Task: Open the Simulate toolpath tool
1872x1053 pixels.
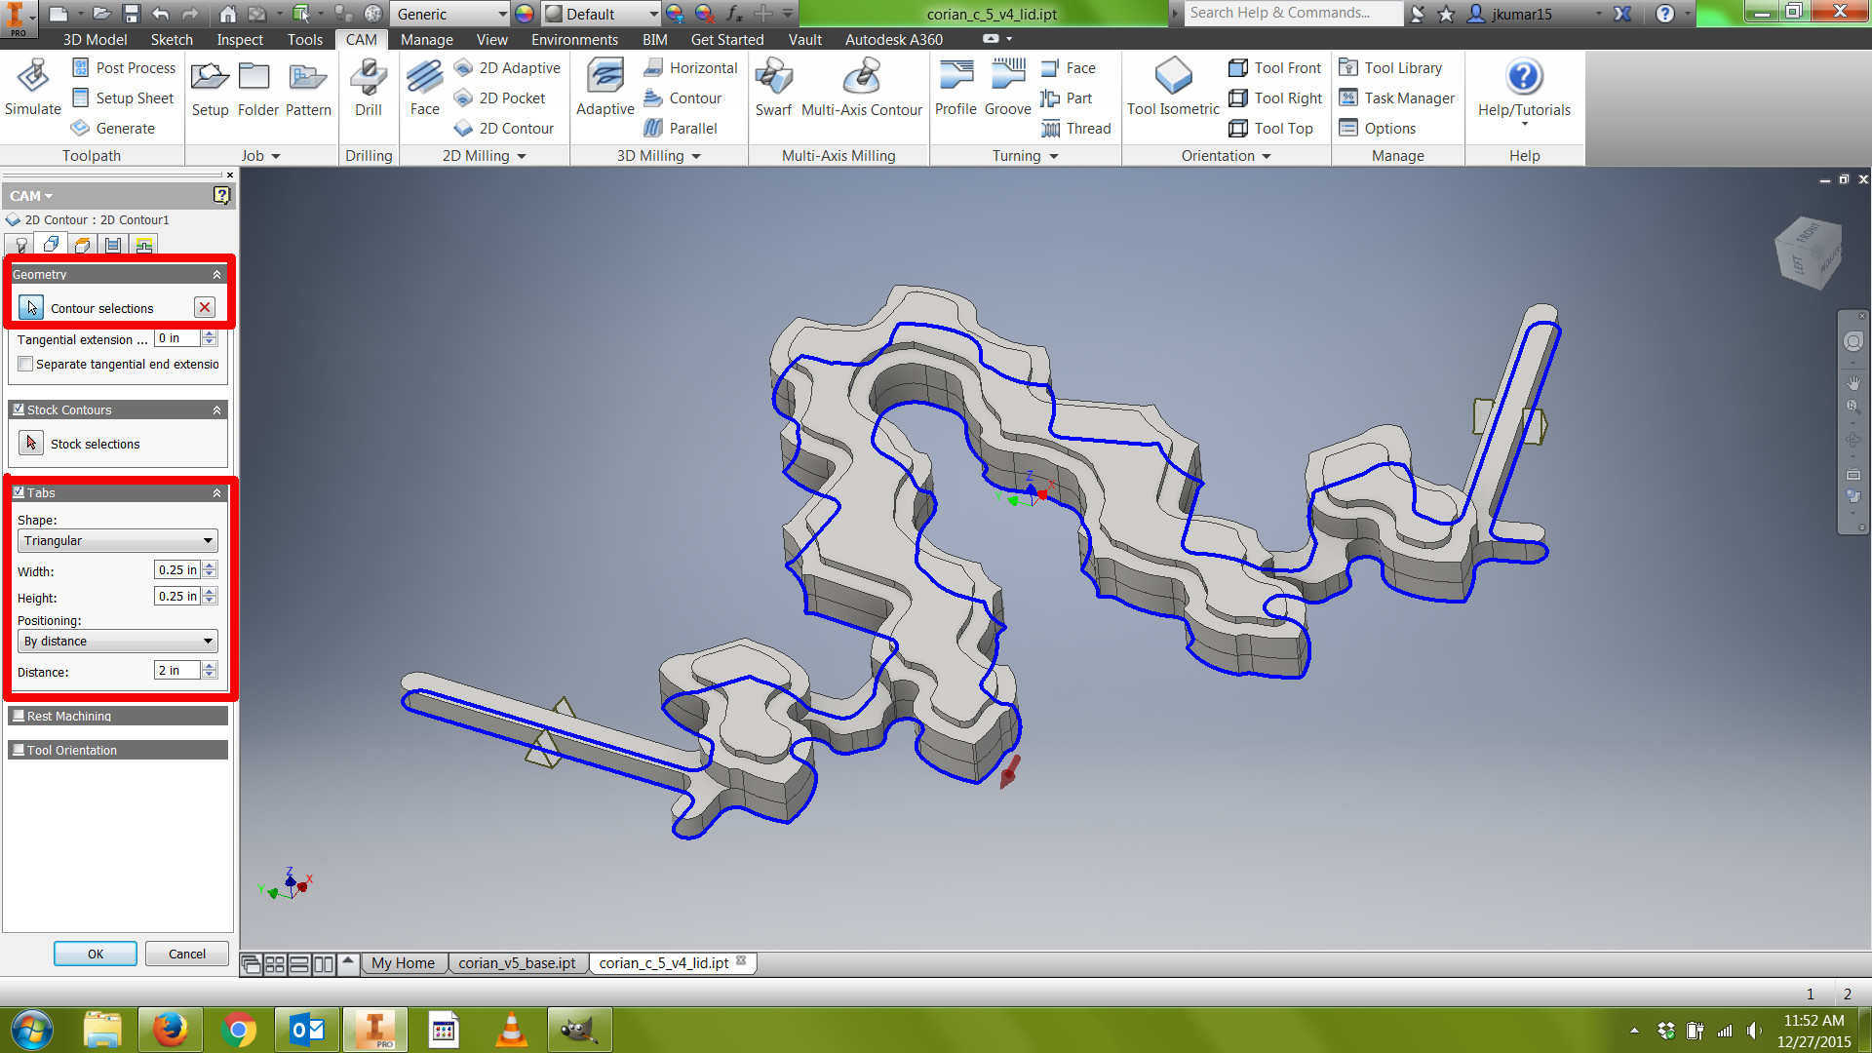Action: 33,88
